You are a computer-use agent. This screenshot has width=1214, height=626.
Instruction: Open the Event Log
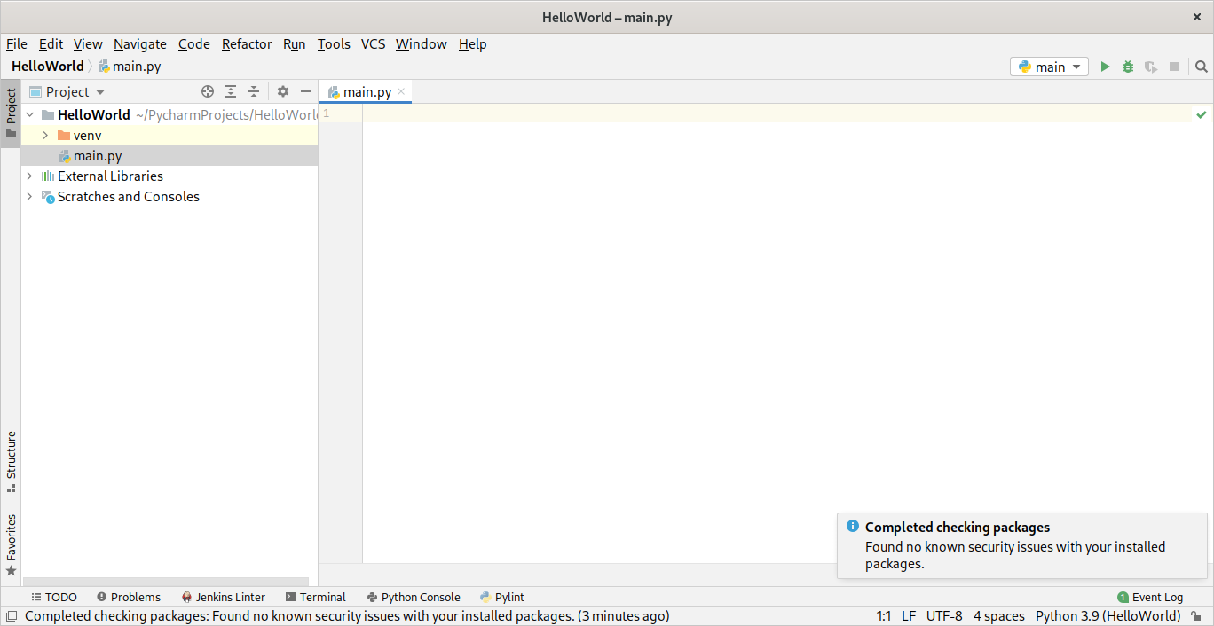[1150, 597]
